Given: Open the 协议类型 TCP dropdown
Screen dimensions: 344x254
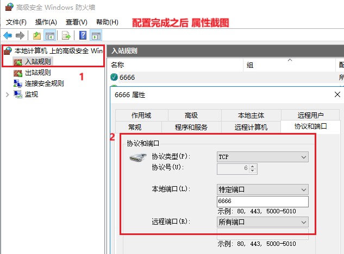Looking at the screenshot, I should pyautogui.click(x=262, y=157).
